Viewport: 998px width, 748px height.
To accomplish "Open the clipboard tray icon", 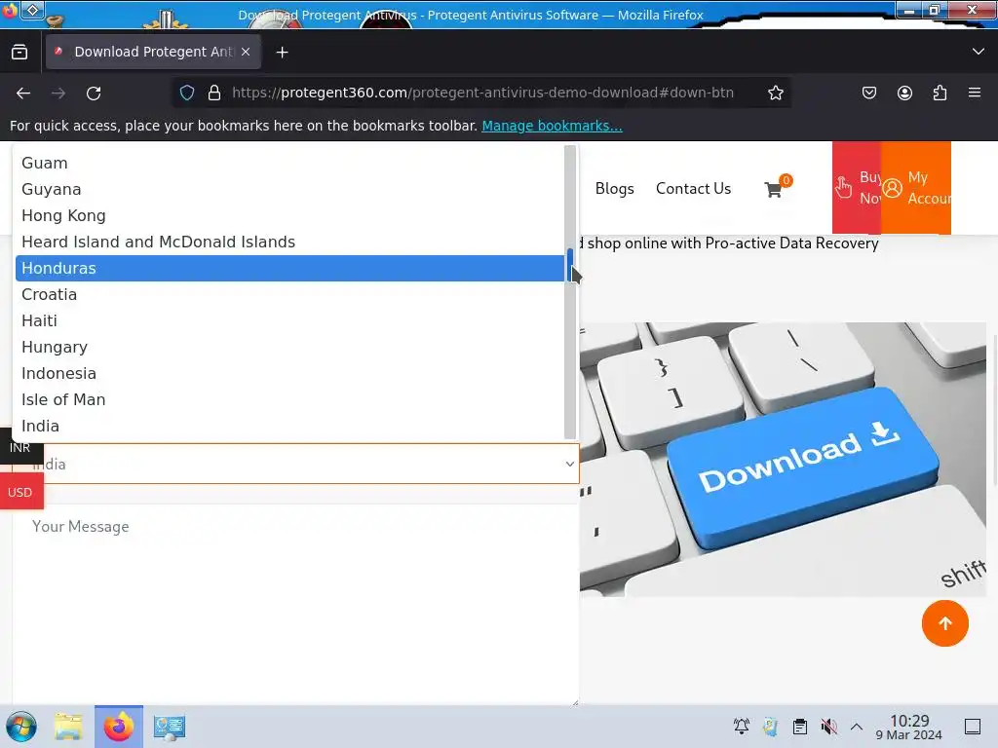I will [800, 727].
